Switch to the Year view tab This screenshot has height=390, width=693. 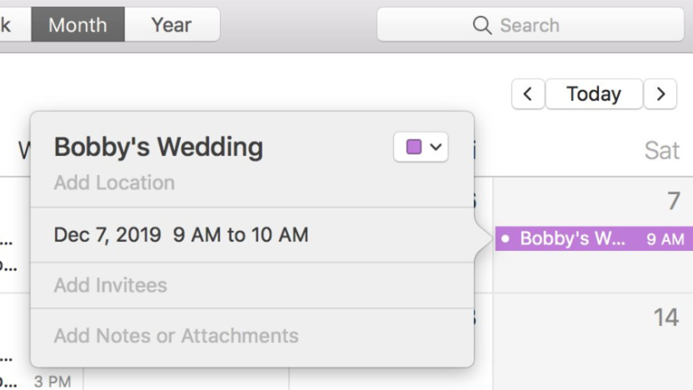pos(172,25)
